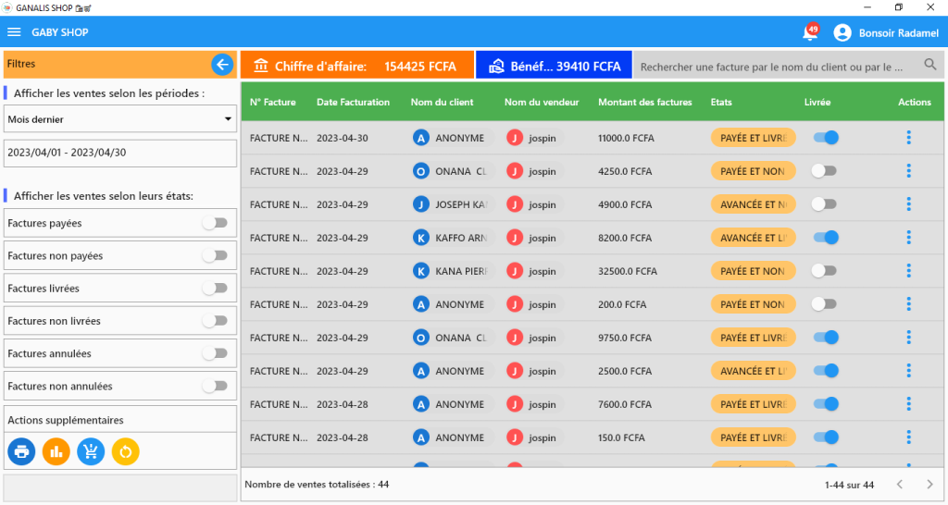The height and width of the screenshot is (505, 948).
Task: Click the user account avatar icon
Action: (842, 32)
